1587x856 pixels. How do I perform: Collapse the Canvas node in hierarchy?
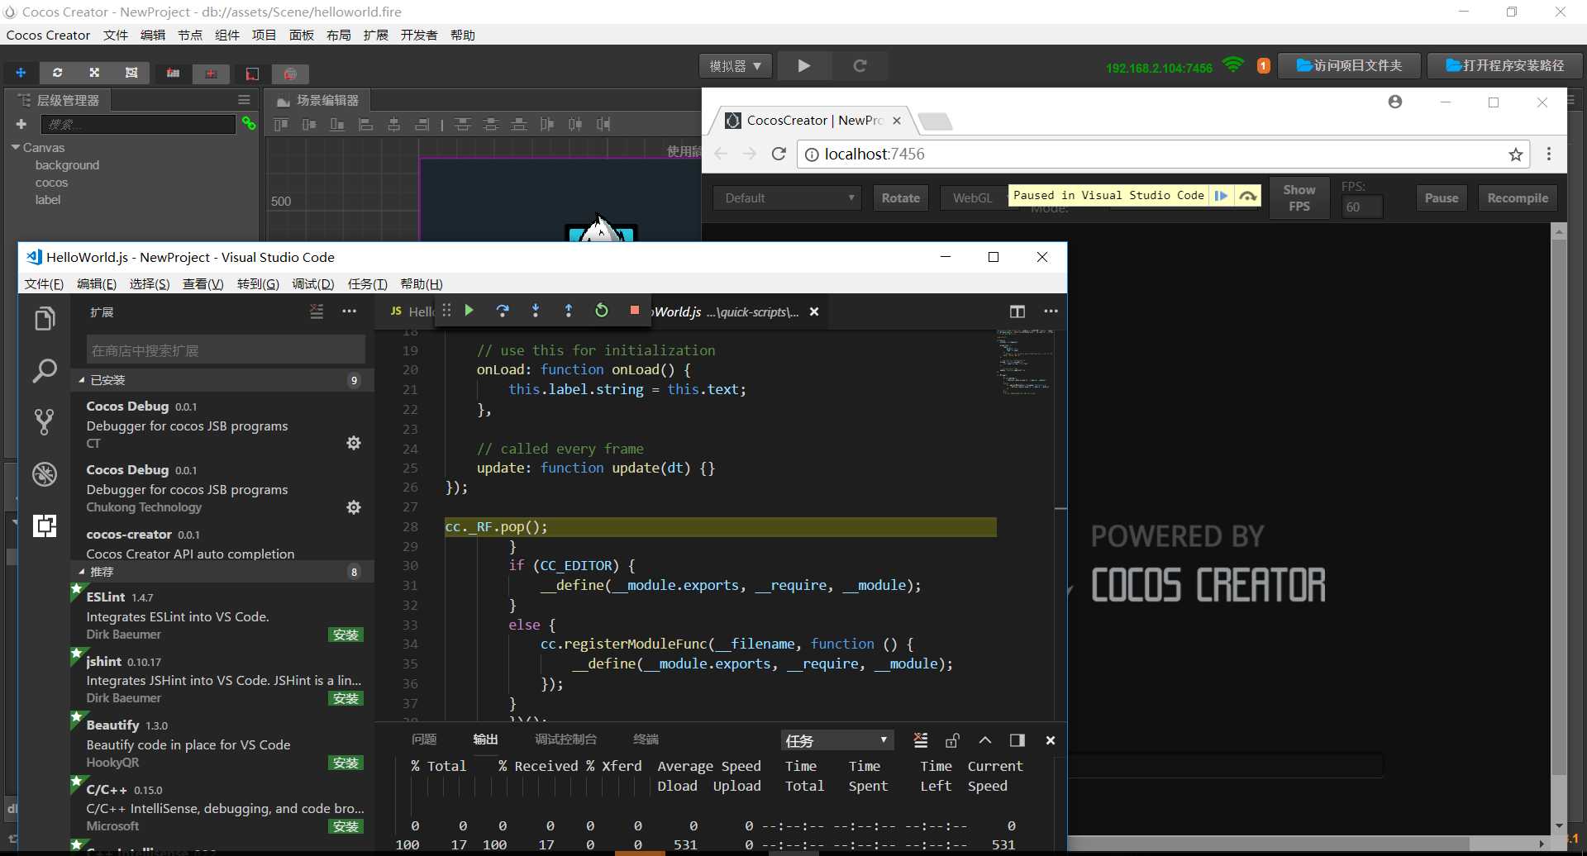(x=16, y=147)
